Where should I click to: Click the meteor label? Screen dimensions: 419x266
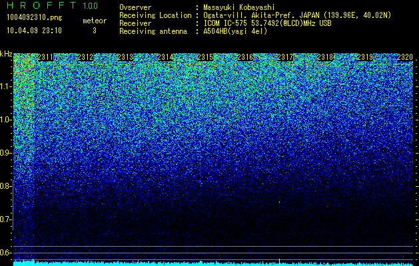[x=95, y=21]
